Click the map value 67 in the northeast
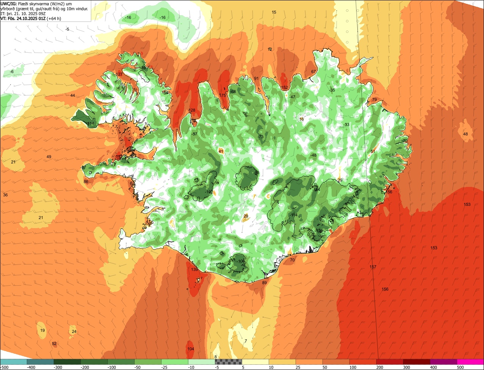484x370 pixels. (x=313, y=72)
